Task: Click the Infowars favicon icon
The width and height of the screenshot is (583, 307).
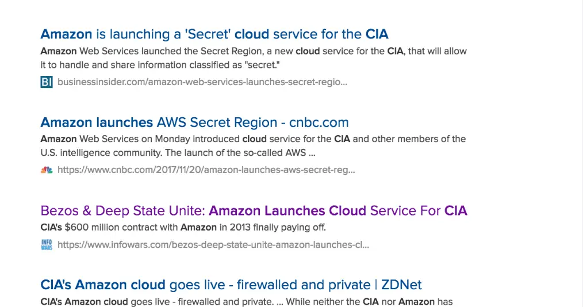Action: click(47, 245)
